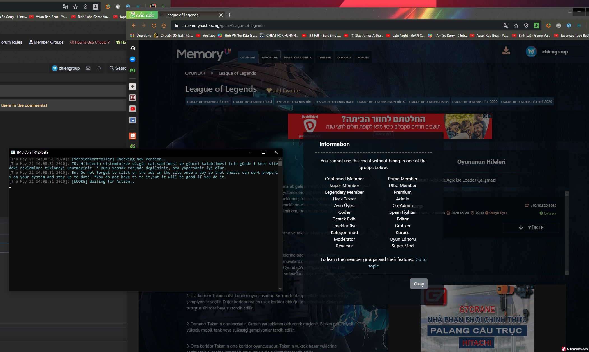589x352 pixels.
Task: Click the bookmark star in background browser toolbar
Action: [x=75, y=7]
